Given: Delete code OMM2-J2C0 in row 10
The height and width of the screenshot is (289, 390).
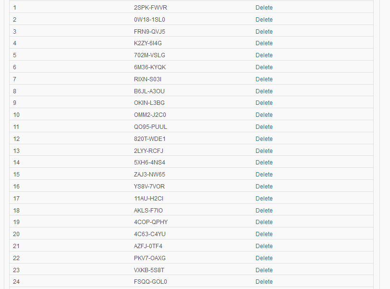Looking at the screenshot, I should coord(264,115).
